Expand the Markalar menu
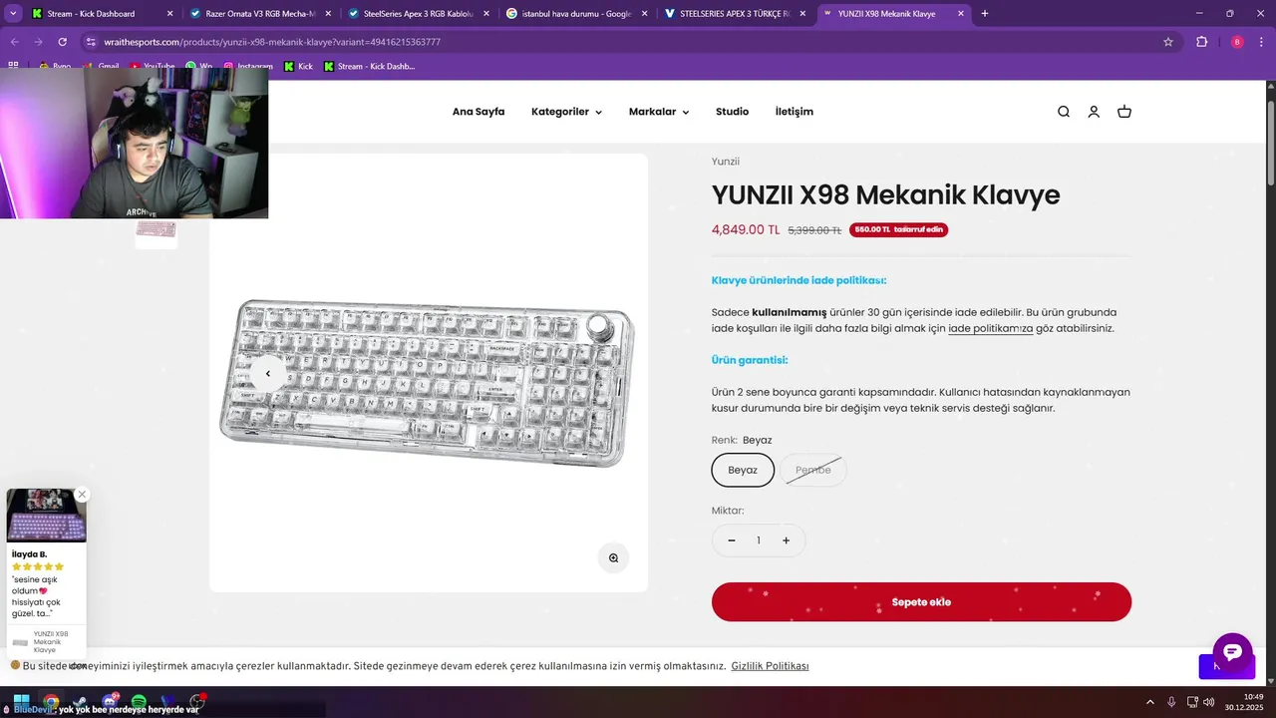Image resolution: width=1276 pixels, height=718 pixels. click(x=659, y=112)
